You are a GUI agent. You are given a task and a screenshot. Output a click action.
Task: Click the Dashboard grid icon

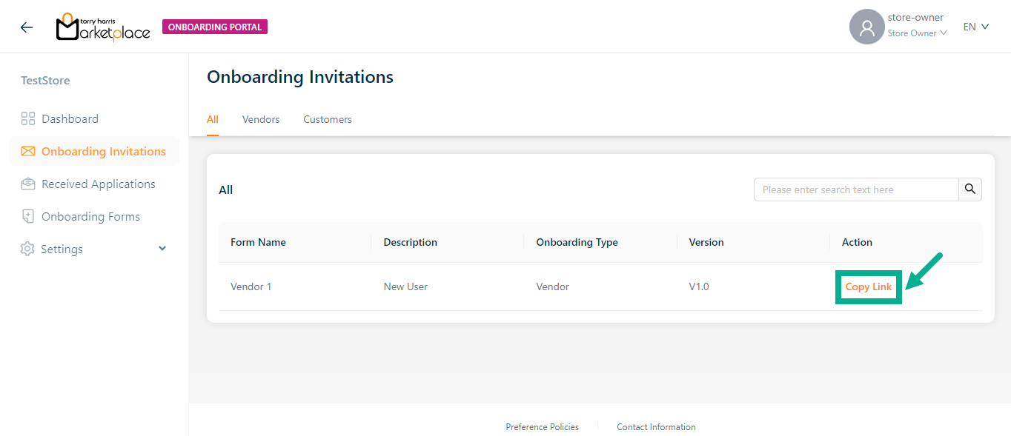tap(28, 118)
